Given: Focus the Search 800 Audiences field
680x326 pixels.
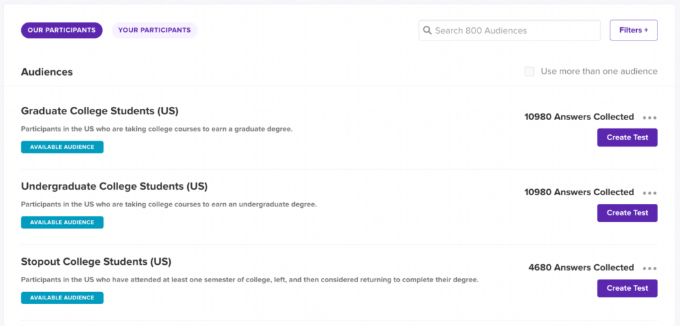Looking at the screenshot, I should pyautogui.click(x=509, y=31).
